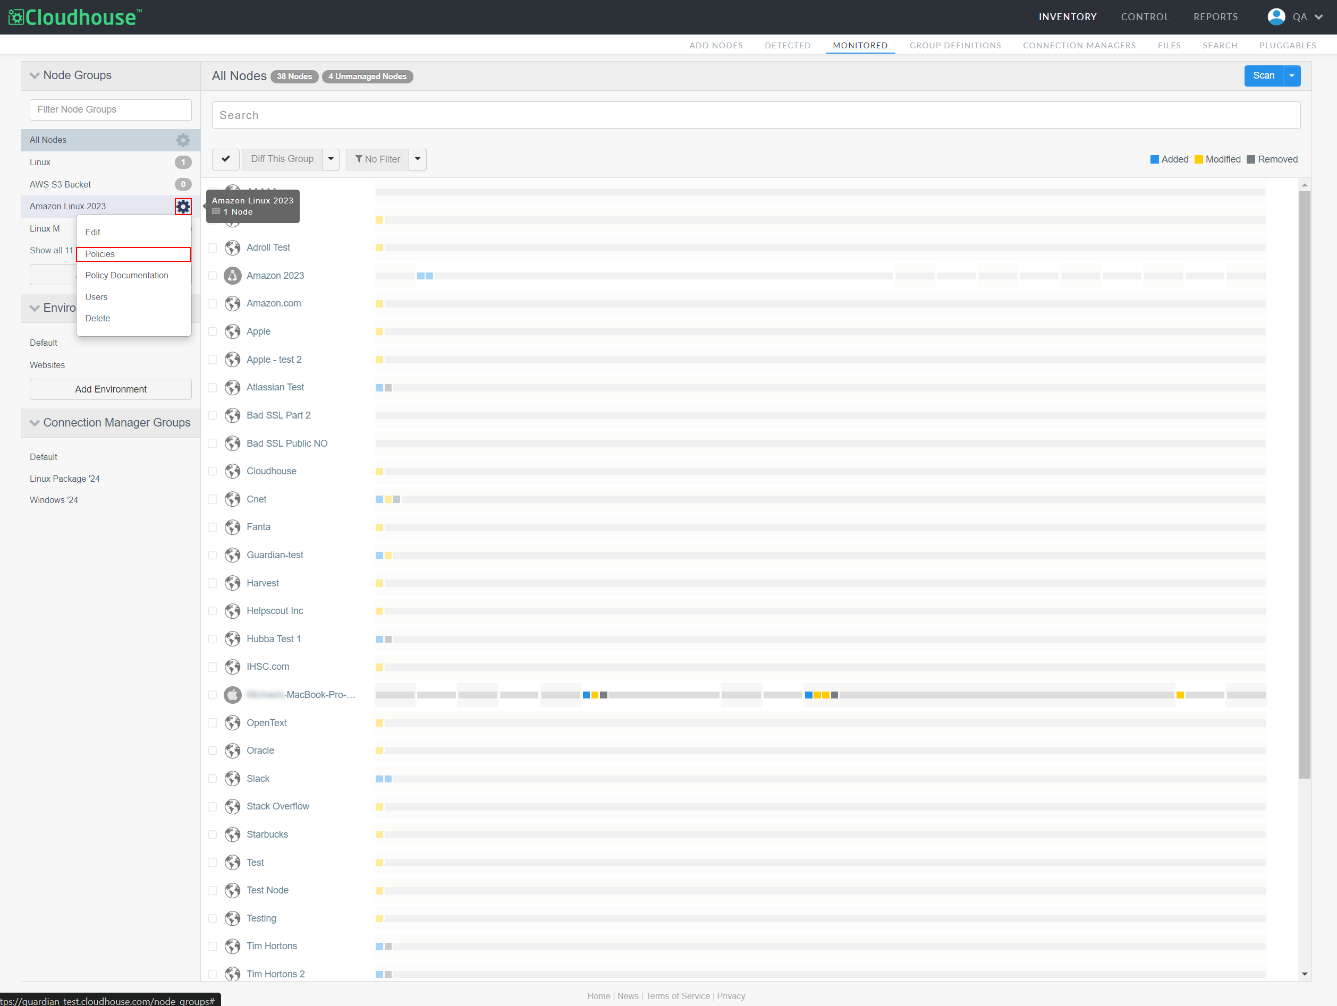Click the Stack Overflow globe icon
Image resolution: width=1337 pixels, height=1006 pixels.
(x=233, y=807)
